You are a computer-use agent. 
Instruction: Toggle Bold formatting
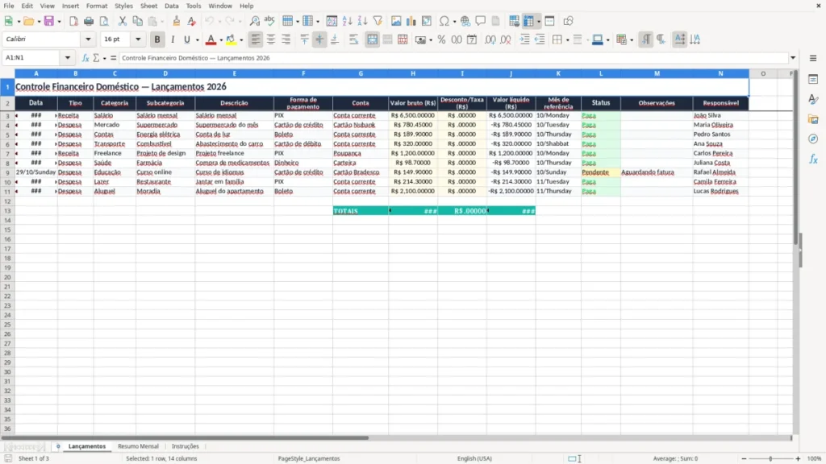point(157,39)
